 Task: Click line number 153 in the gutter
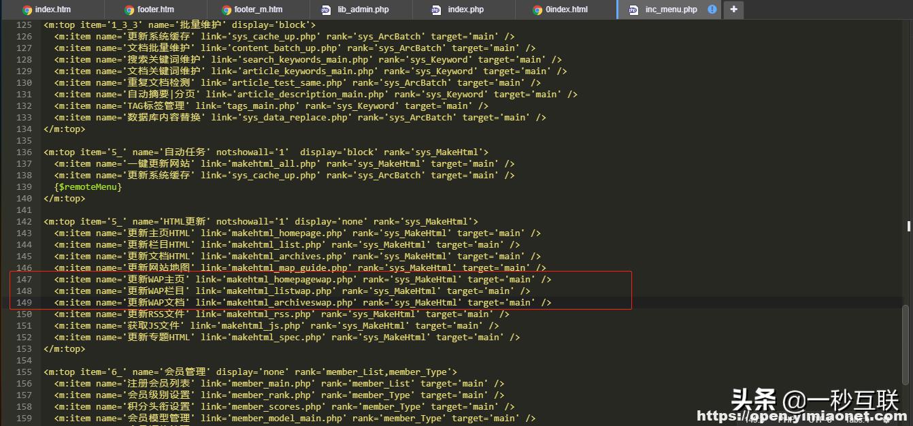(x=24, y=348)
